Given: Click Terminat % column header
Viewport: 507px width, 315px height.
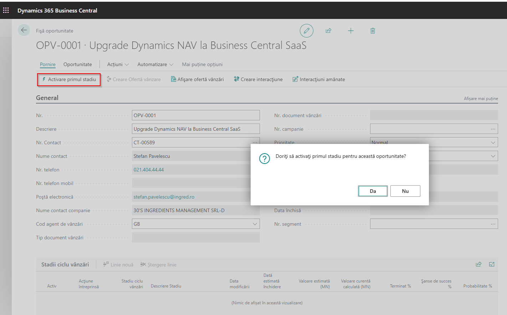Looking at the screenshot, I should coord(400,286).
